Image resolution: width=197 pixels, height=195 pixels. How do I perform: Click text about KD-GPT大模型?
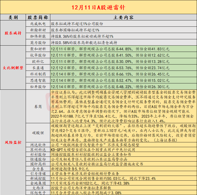[x=93, y=150]
